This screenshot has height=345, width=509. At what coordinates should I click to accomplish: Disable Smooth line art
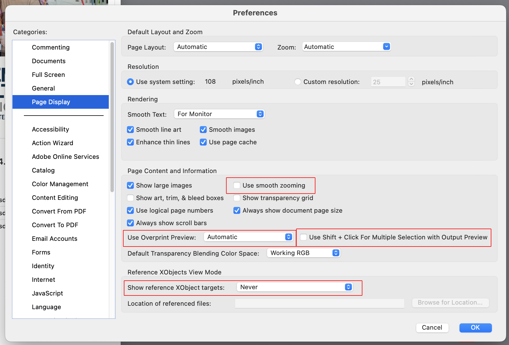[x=130, y=130]
